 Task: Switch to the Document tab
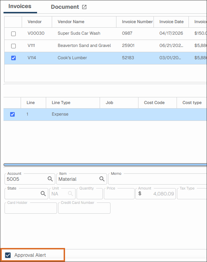click(x=65, y=7)
